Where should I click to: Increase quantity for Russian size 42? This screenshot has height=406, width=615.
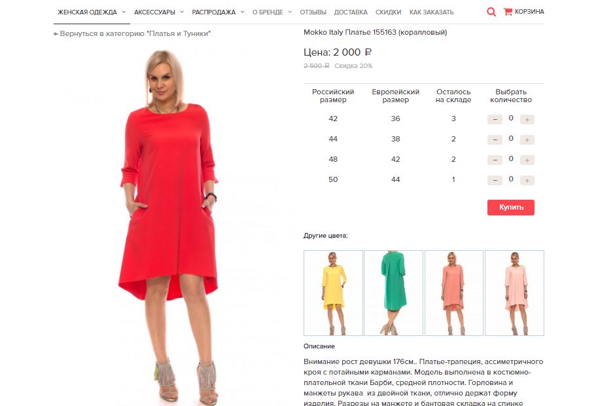(527, 119)
